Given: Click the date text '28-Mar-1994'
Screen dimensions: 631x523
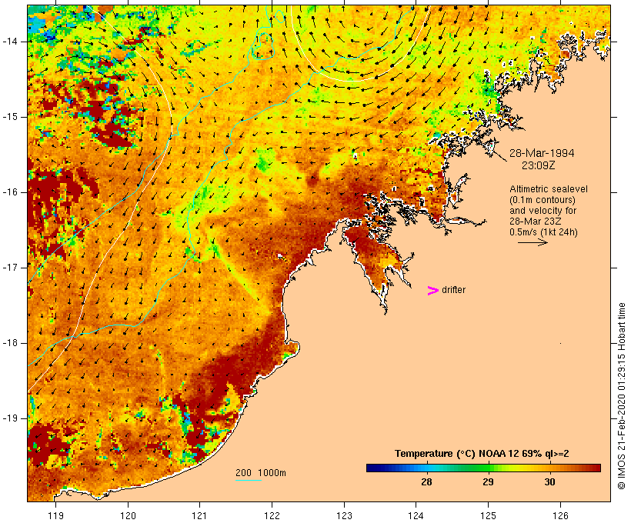Looking at the screenshot, I should (542, 153).
